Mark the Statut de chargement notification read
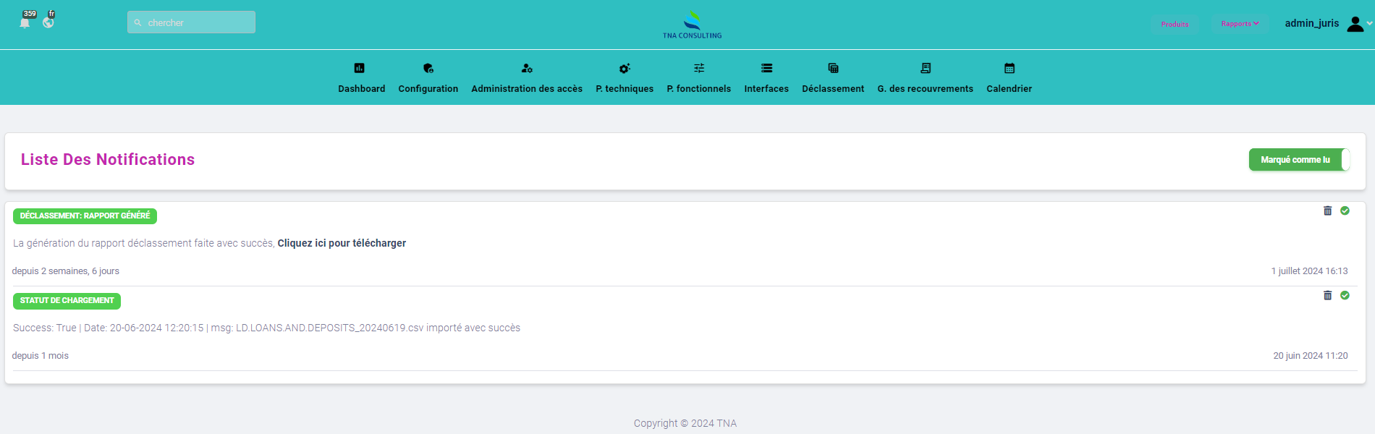 [x=1345, y=295]
